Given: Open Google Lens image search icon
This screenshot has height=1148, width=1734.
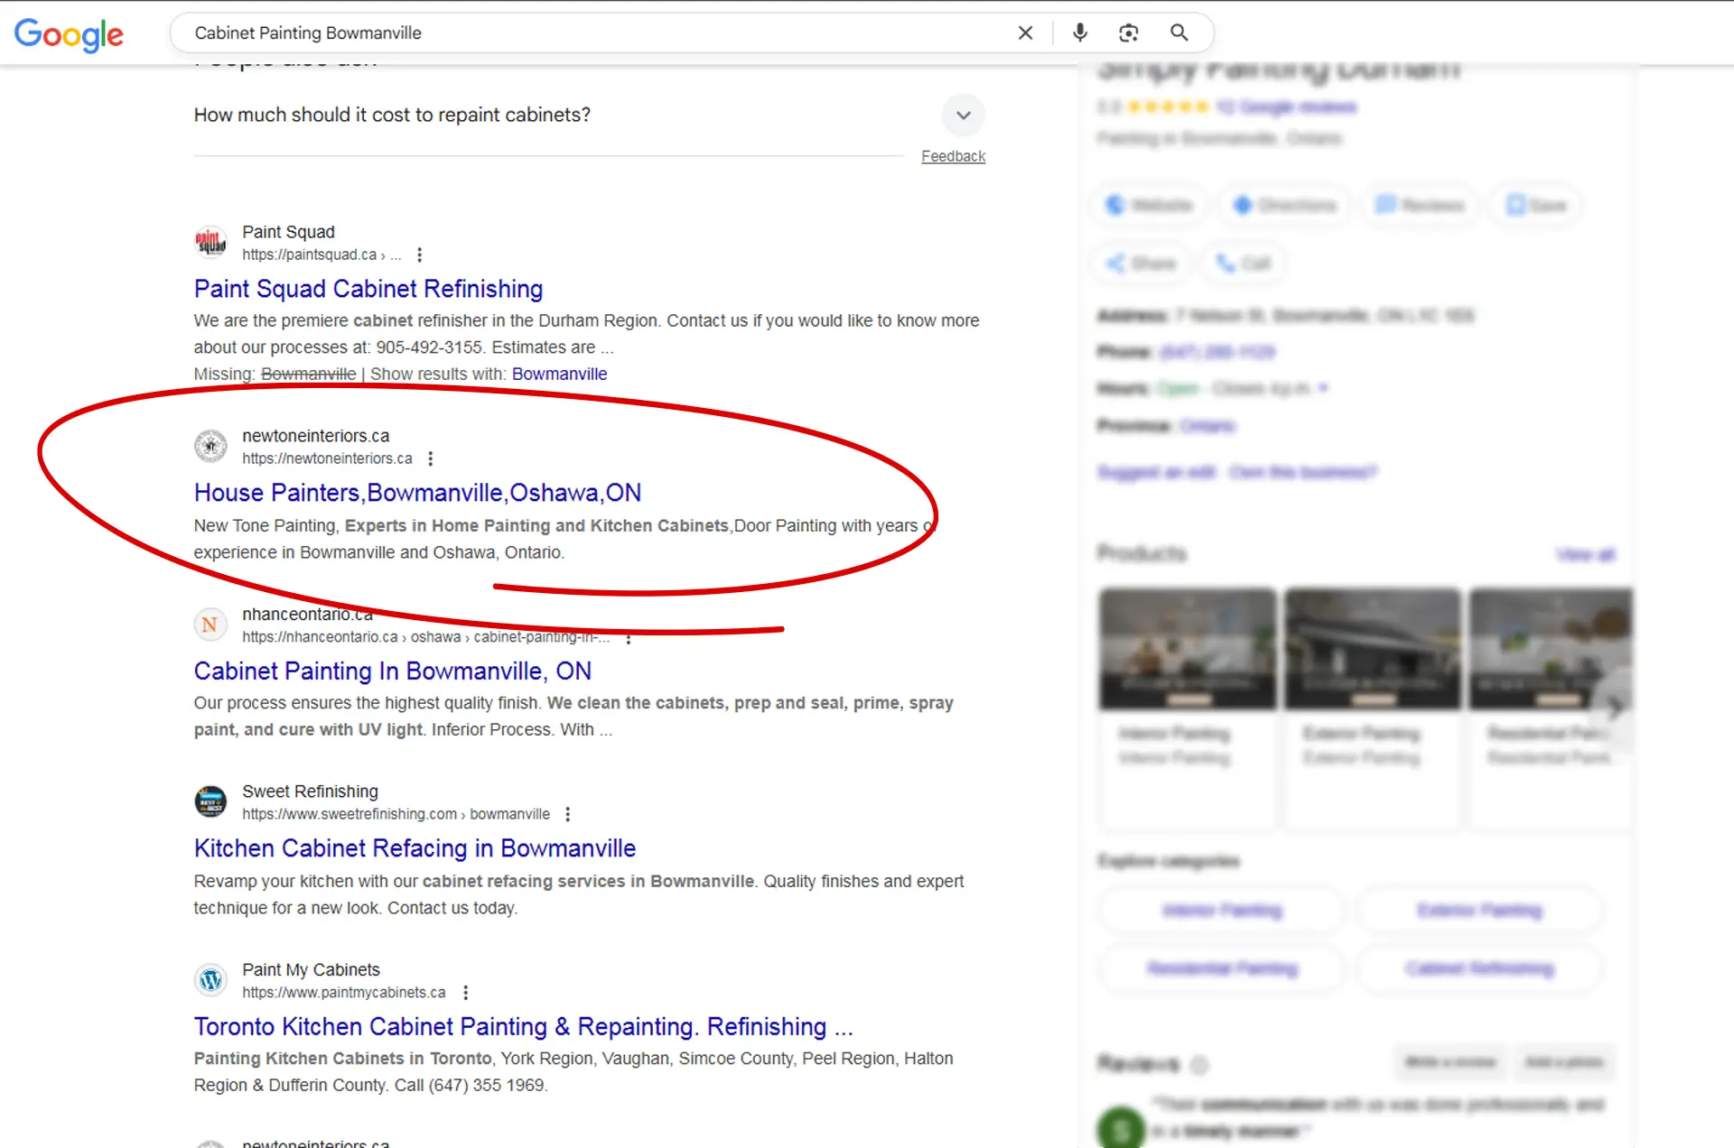Looking at the screenshot, I should [1129, 33].
